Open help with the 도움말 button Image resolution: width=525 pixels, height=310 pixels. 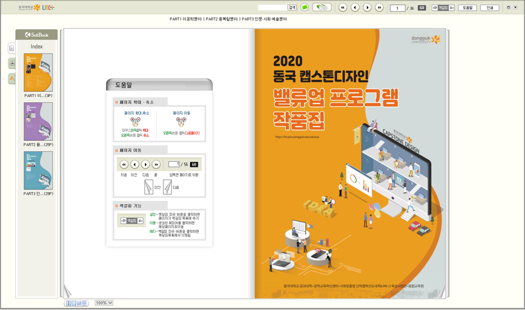[x=467, y=8]
